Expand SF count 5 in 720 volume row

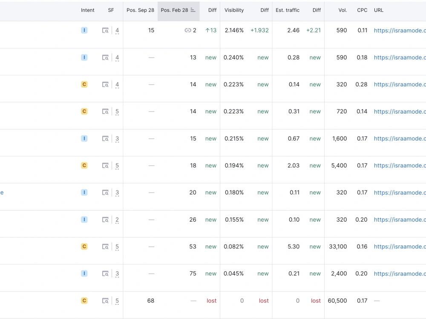tap(117, 112)
